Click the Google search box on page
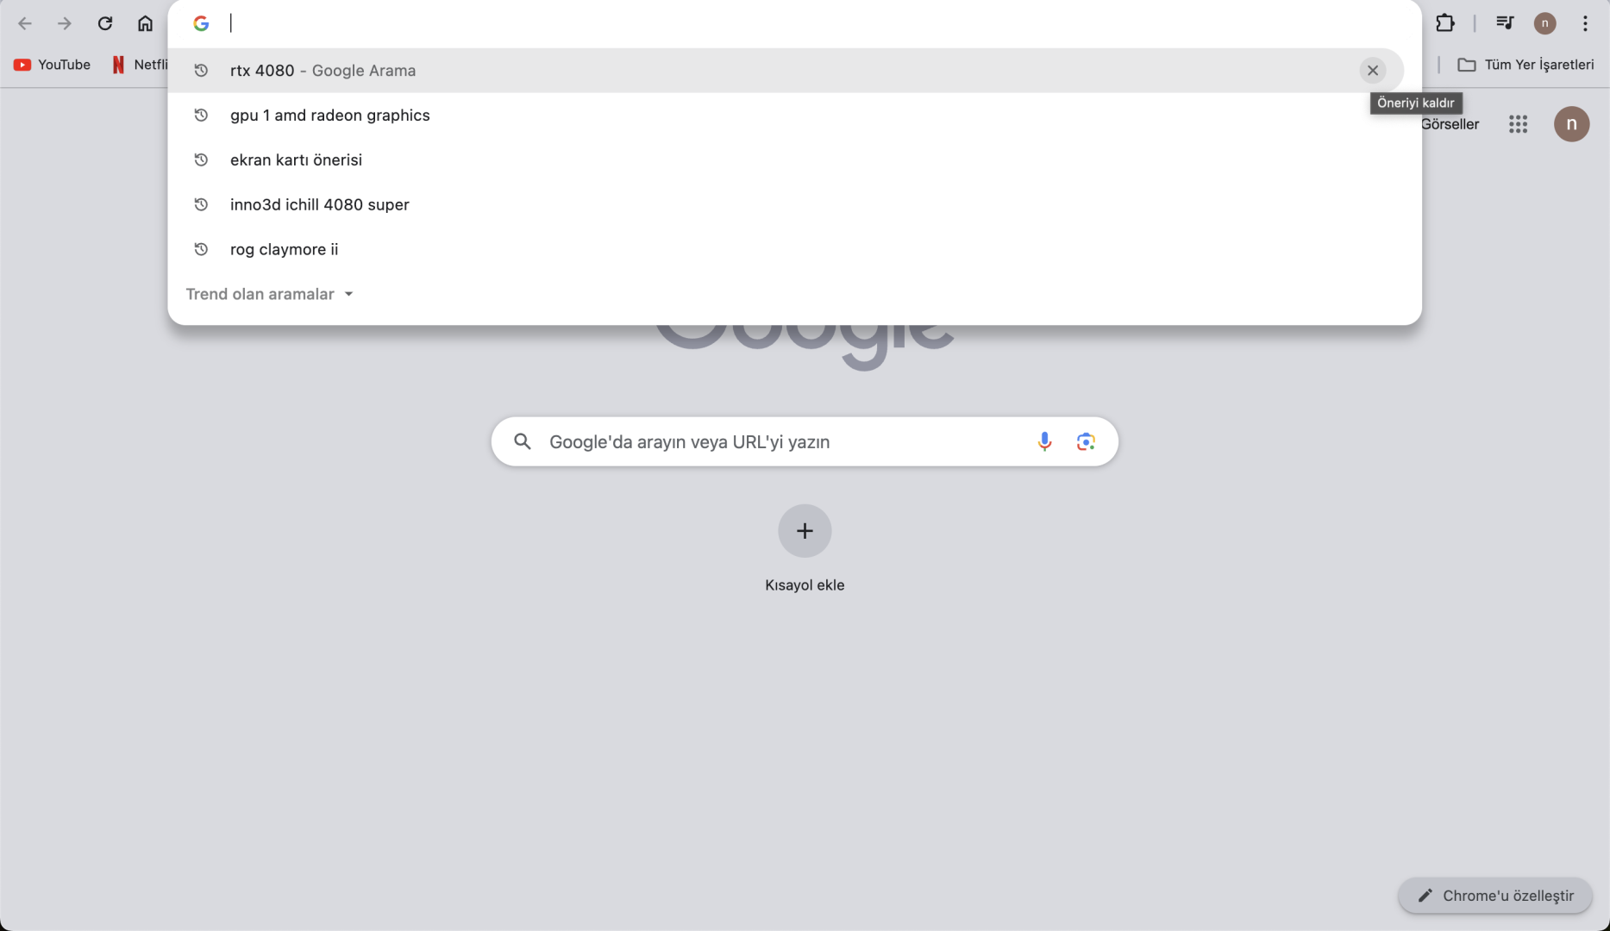The image size is (1610, 931). coord(776,442)
